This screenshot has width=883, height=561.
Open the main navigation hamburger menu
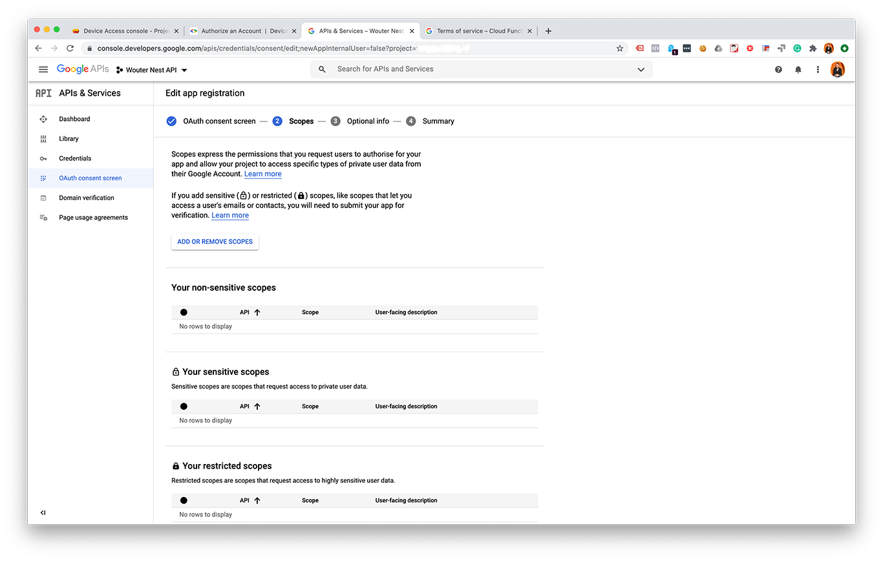tap(43, 70)
